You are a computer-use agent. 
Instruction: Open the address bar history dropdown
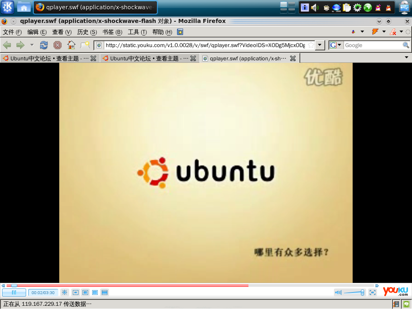click(x=320, y=45)
